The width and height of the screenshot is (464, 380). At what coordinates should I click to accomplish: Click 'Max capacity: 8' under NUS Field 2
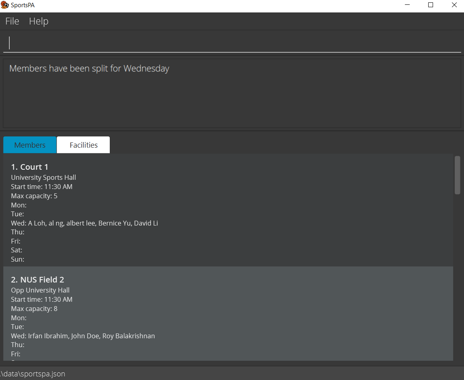tap(34, 309)
